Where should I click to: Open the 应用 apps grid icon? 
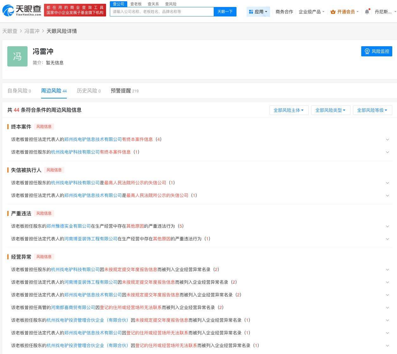(x=250, y=11)
